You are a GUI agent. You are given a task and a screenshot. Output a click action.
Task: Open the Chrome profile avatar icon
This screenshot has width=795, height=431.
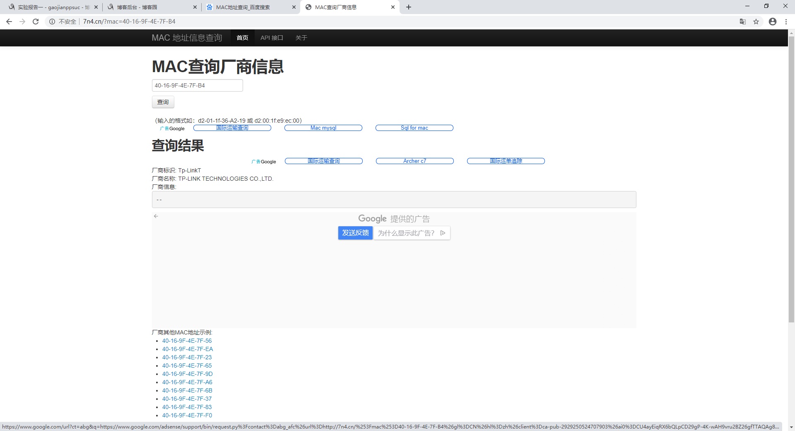pyautogui.click(x=773, y=22)
